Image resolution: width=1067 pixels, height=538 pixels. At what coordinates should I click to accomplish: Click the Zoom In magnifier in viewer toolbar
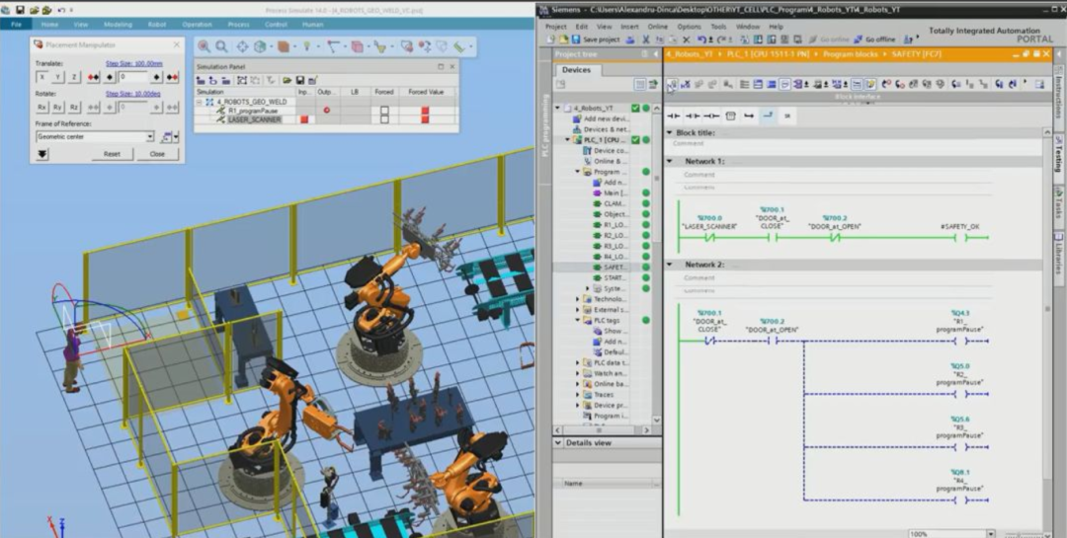coord(203,46)
